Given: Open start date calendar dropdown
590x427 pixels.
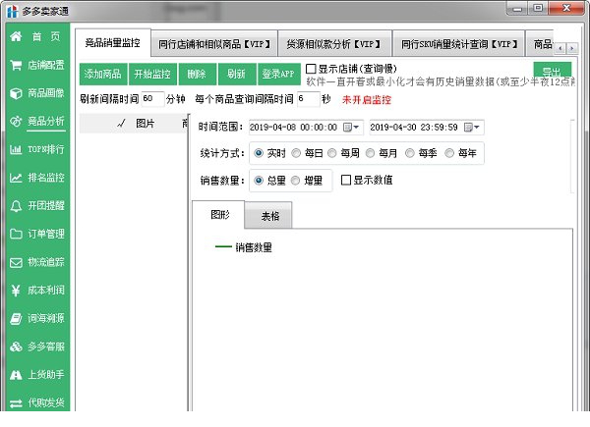Looking at the screenshot, I should [351, 128].
